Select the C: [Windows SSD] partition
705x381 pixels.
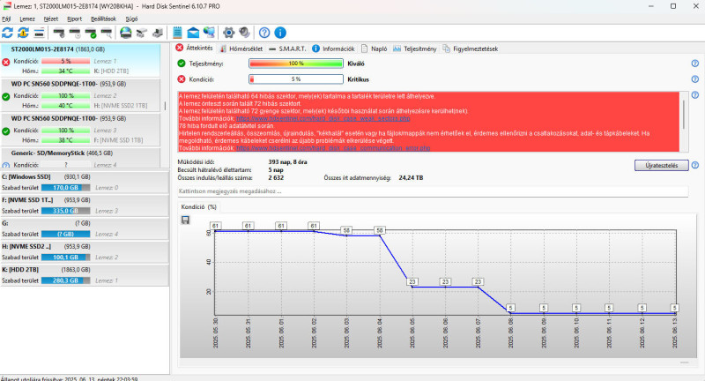pyautogui.click(x=85, y=182)
